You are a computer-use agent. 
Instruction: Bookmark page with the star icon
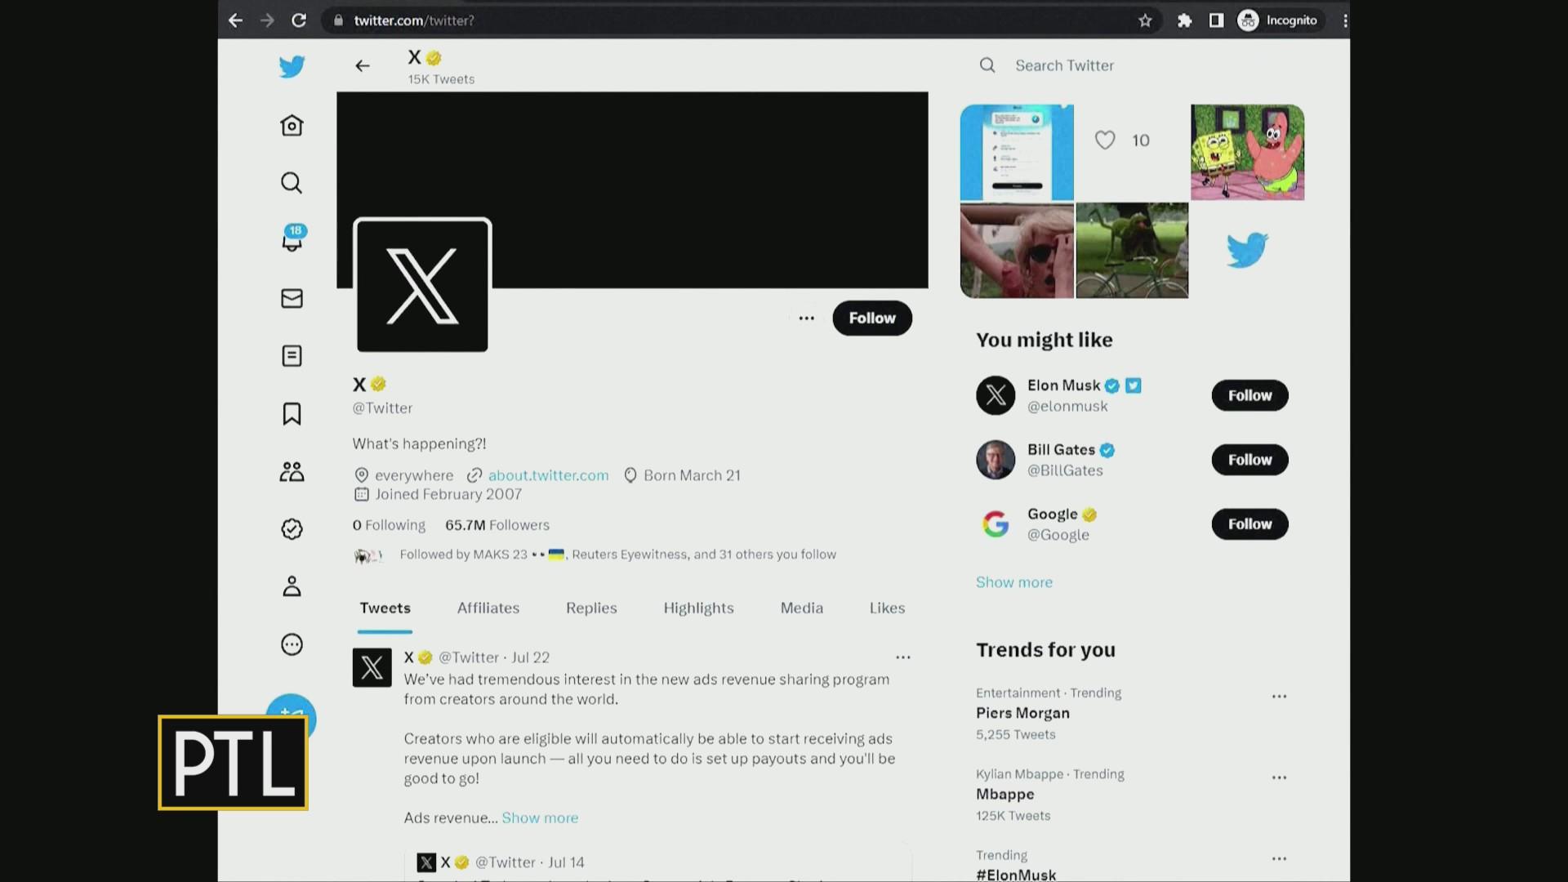(x=1145, y=20)
